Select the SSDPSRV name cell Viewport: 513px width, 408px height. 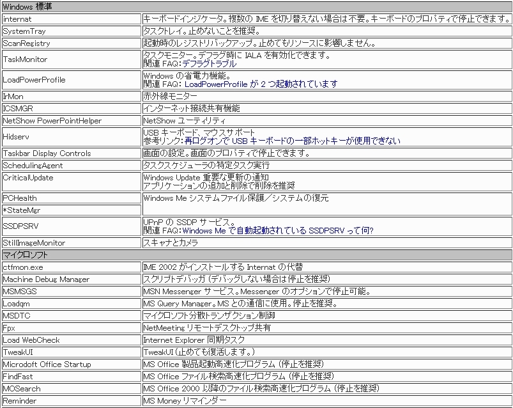click(72, 226)
